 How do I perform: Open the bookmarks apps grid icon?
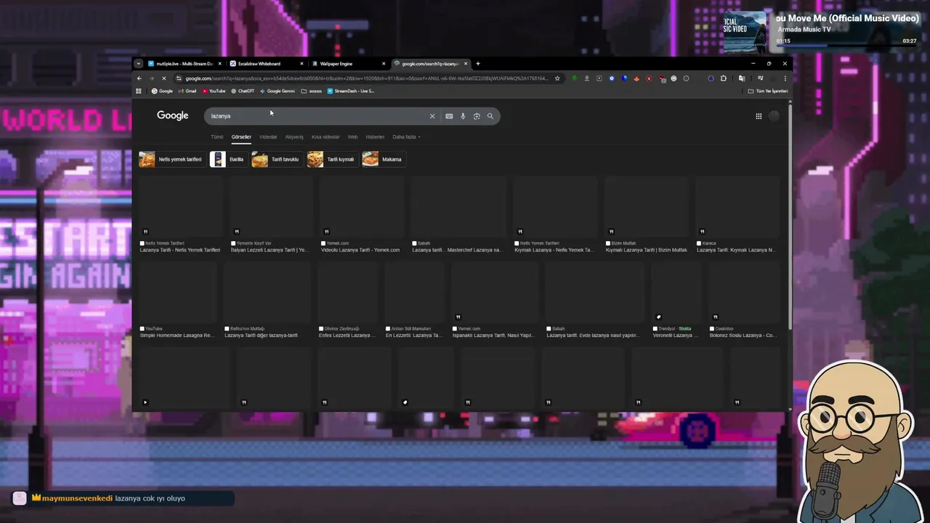click(139, 91)
